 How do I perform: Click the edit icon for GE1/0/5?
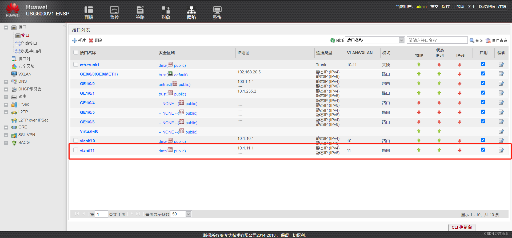tap(501, 112)
